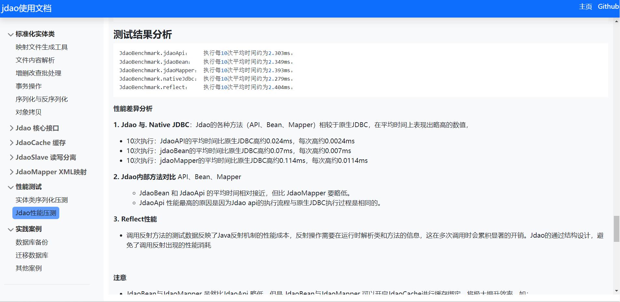Click the JdaoSlave 读写分离 section title
The height and width of the screenshot is (302, 620).
46,157
